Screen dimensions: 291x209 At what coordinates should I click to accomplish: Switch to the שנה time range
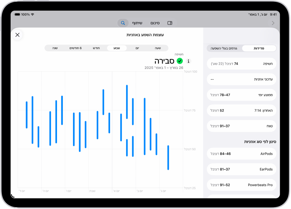(55, 48)
